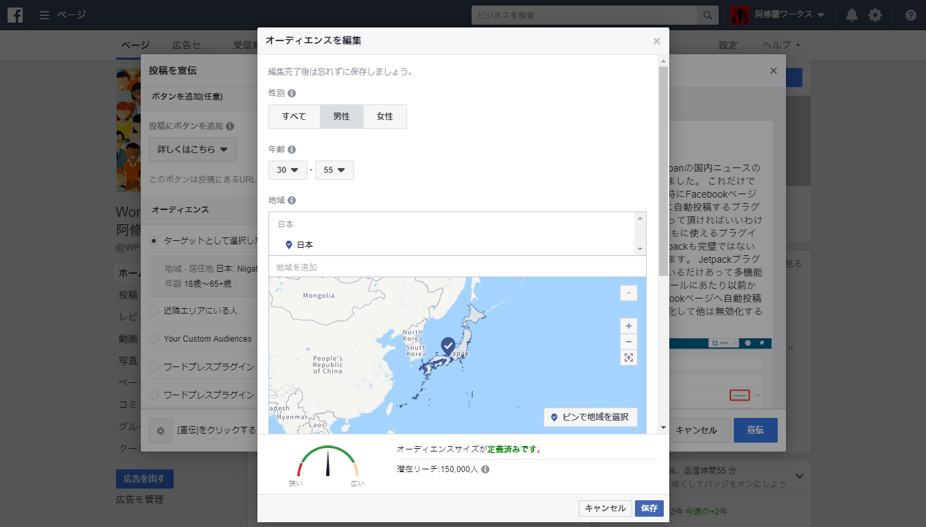
Task: Open the settings gear in top bar
Action: [x=875, y=15]
